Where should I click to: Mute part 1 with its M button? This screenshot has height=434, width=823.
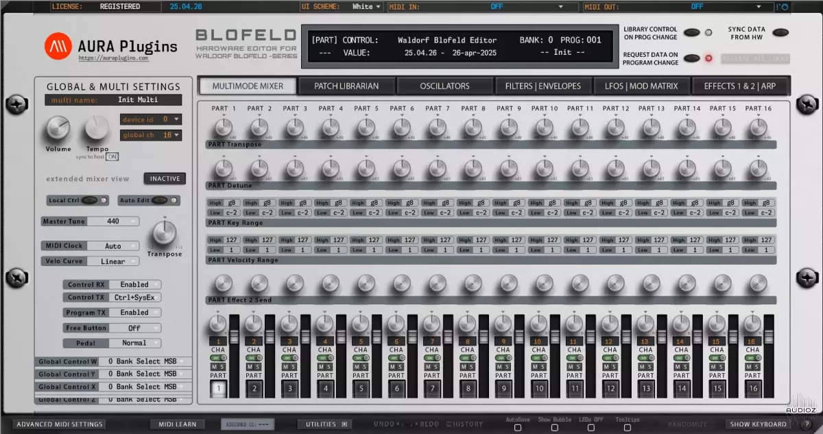[214, 366]
